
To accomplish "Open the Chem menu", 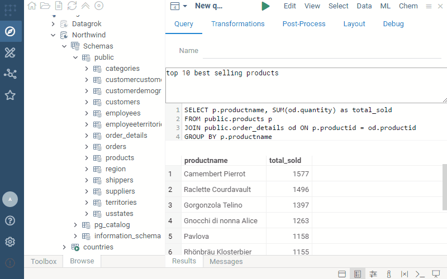I will (x=408, y=6).
